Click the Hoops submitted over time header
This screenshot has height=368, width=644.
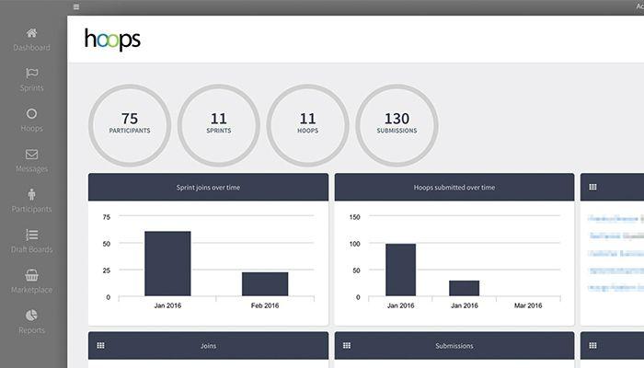[x=454, y=188]
